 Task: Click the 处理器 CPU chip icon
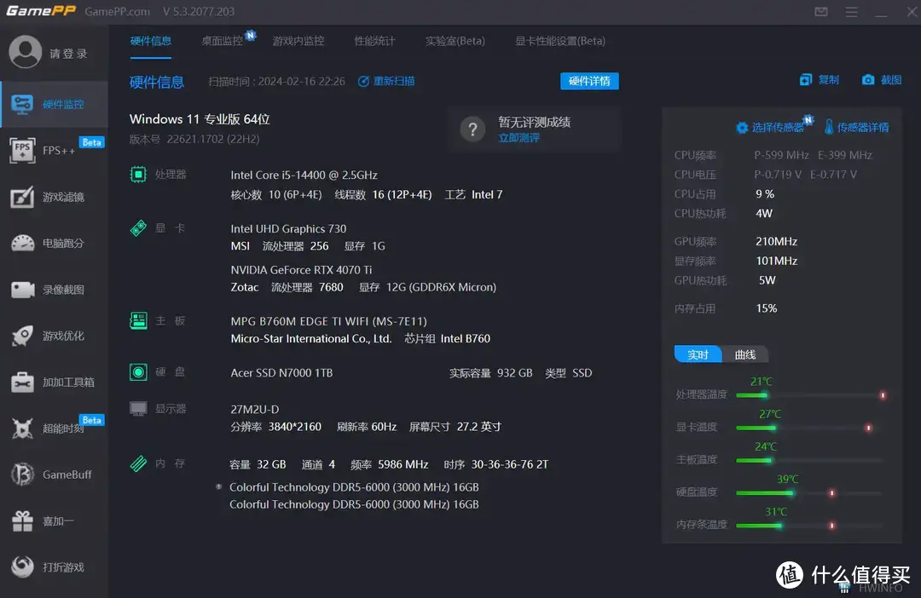point(138,175)
